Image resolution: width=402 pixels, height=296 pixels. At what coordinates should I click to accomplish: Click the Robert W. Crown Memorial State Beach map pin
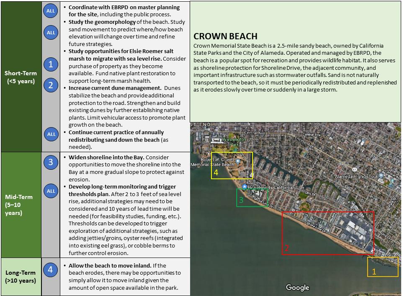tap(238, 161)
